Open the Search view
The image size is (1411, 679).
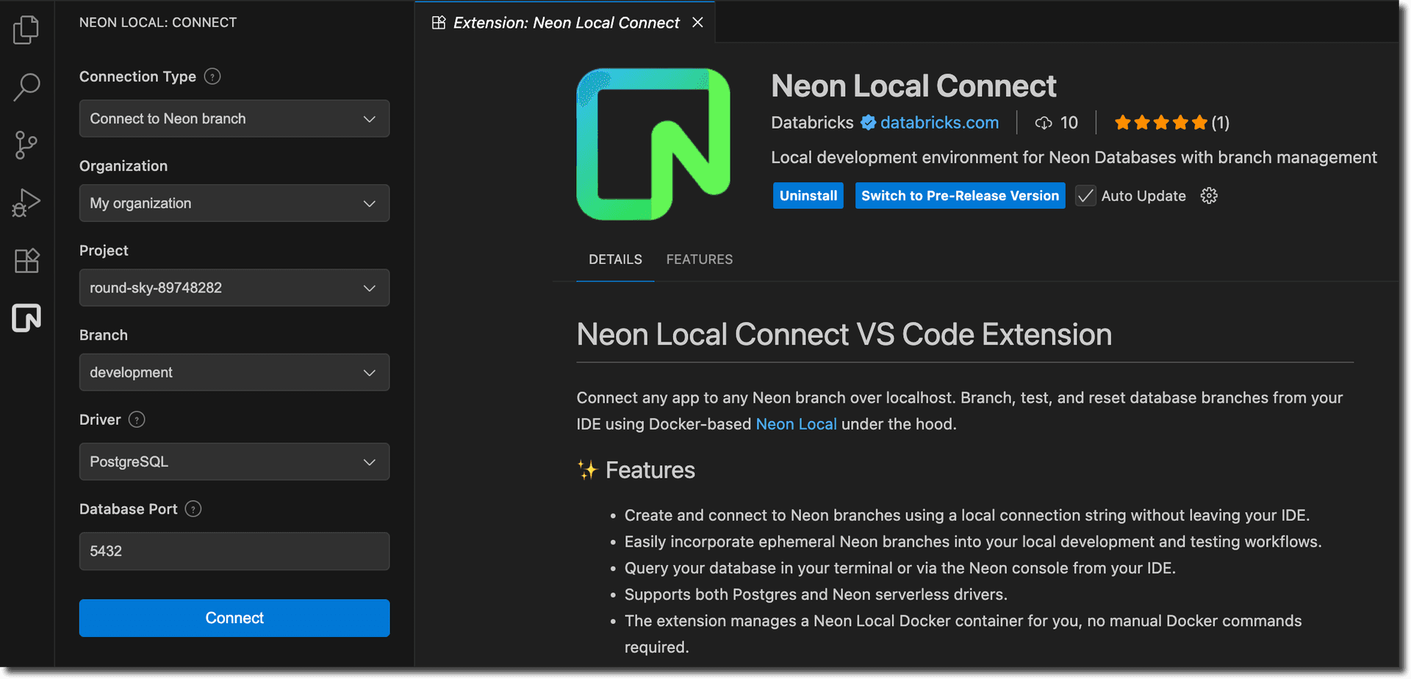26,87
